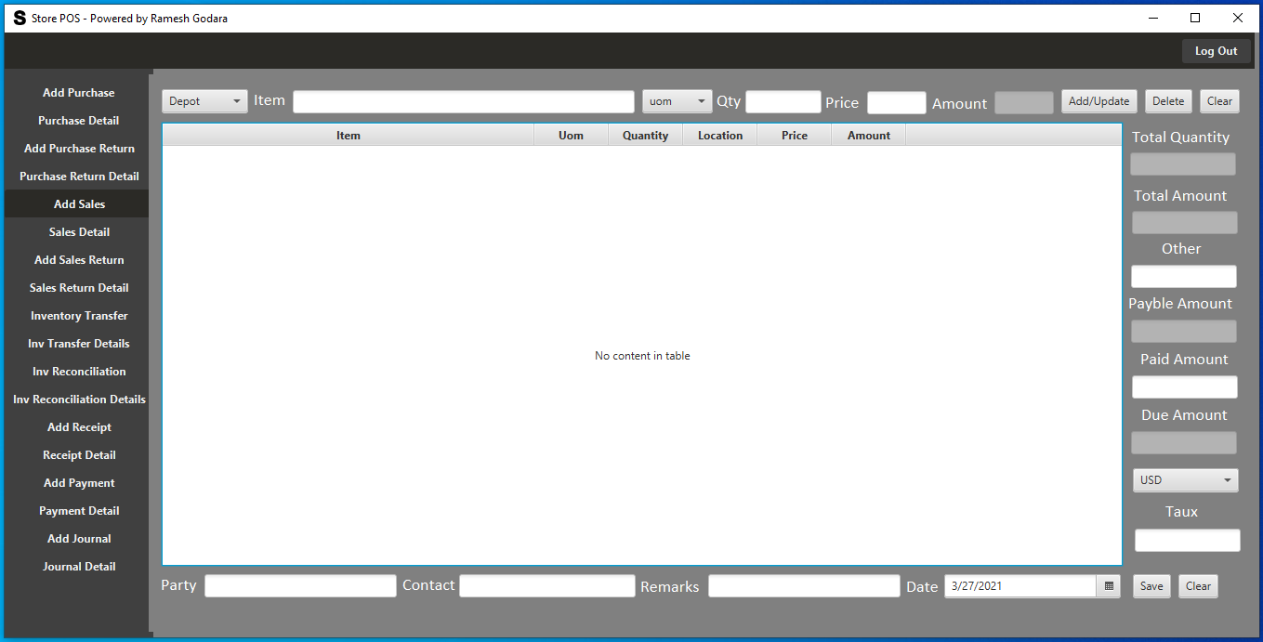
Task: Focus the Party input field
Action: coord(300,585)
